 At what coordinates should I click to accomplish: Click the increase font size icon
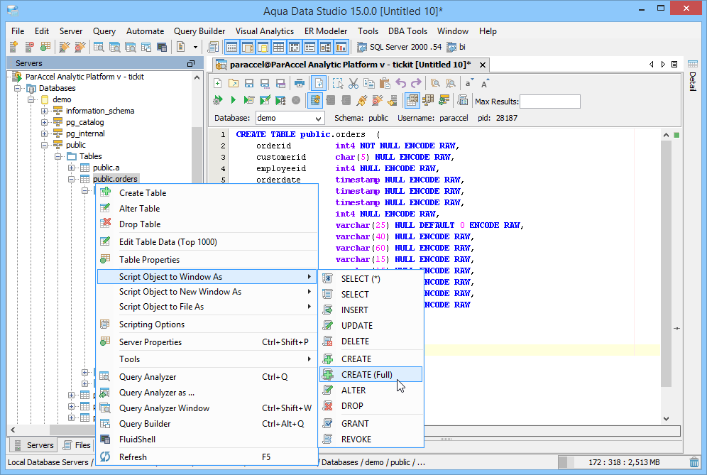485,84
